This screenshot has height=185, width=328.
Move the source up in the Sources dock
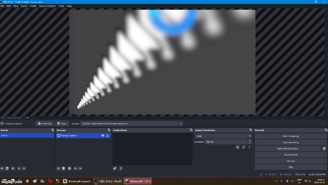pyautogui.click(x=76, y=168)
